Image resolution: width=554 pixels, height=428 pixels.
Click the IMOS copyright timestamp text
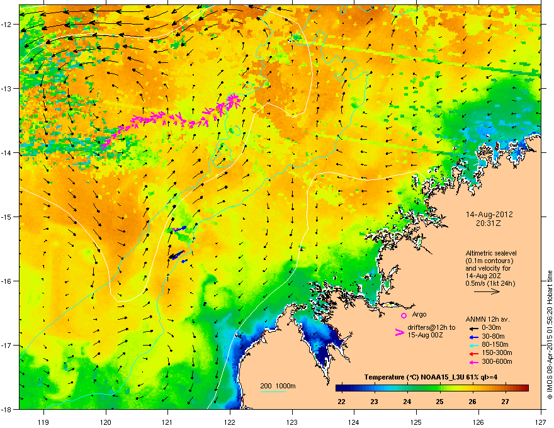(550, 335)
